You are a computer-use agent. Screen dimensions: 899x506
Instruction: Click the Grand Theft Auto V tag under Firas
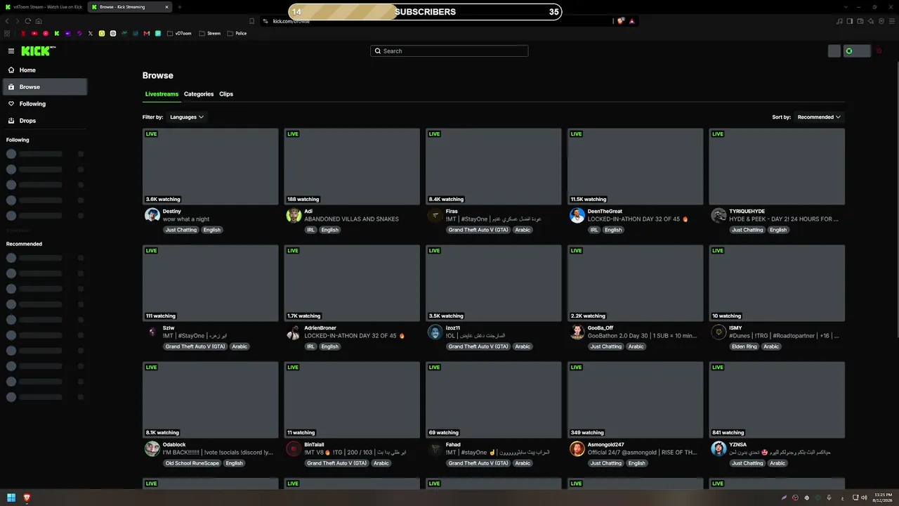pyautogui.click(x=478, y=230)
